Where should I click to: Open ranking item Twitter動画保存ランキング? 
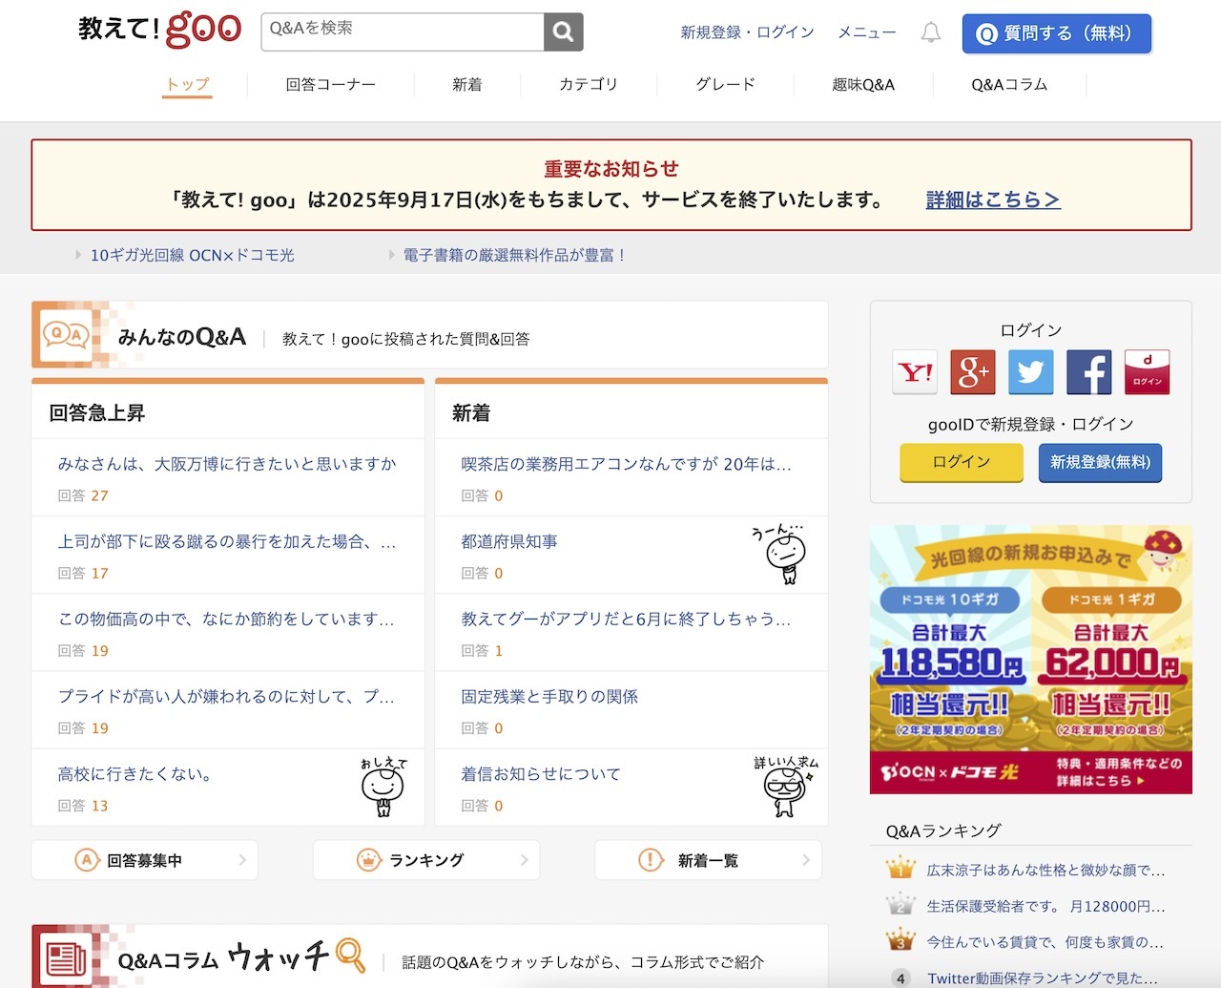(1043, 978)
